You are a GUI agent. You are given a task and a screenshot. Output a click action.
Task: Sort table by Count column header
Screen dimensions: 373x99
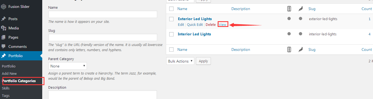coord(366,9)
